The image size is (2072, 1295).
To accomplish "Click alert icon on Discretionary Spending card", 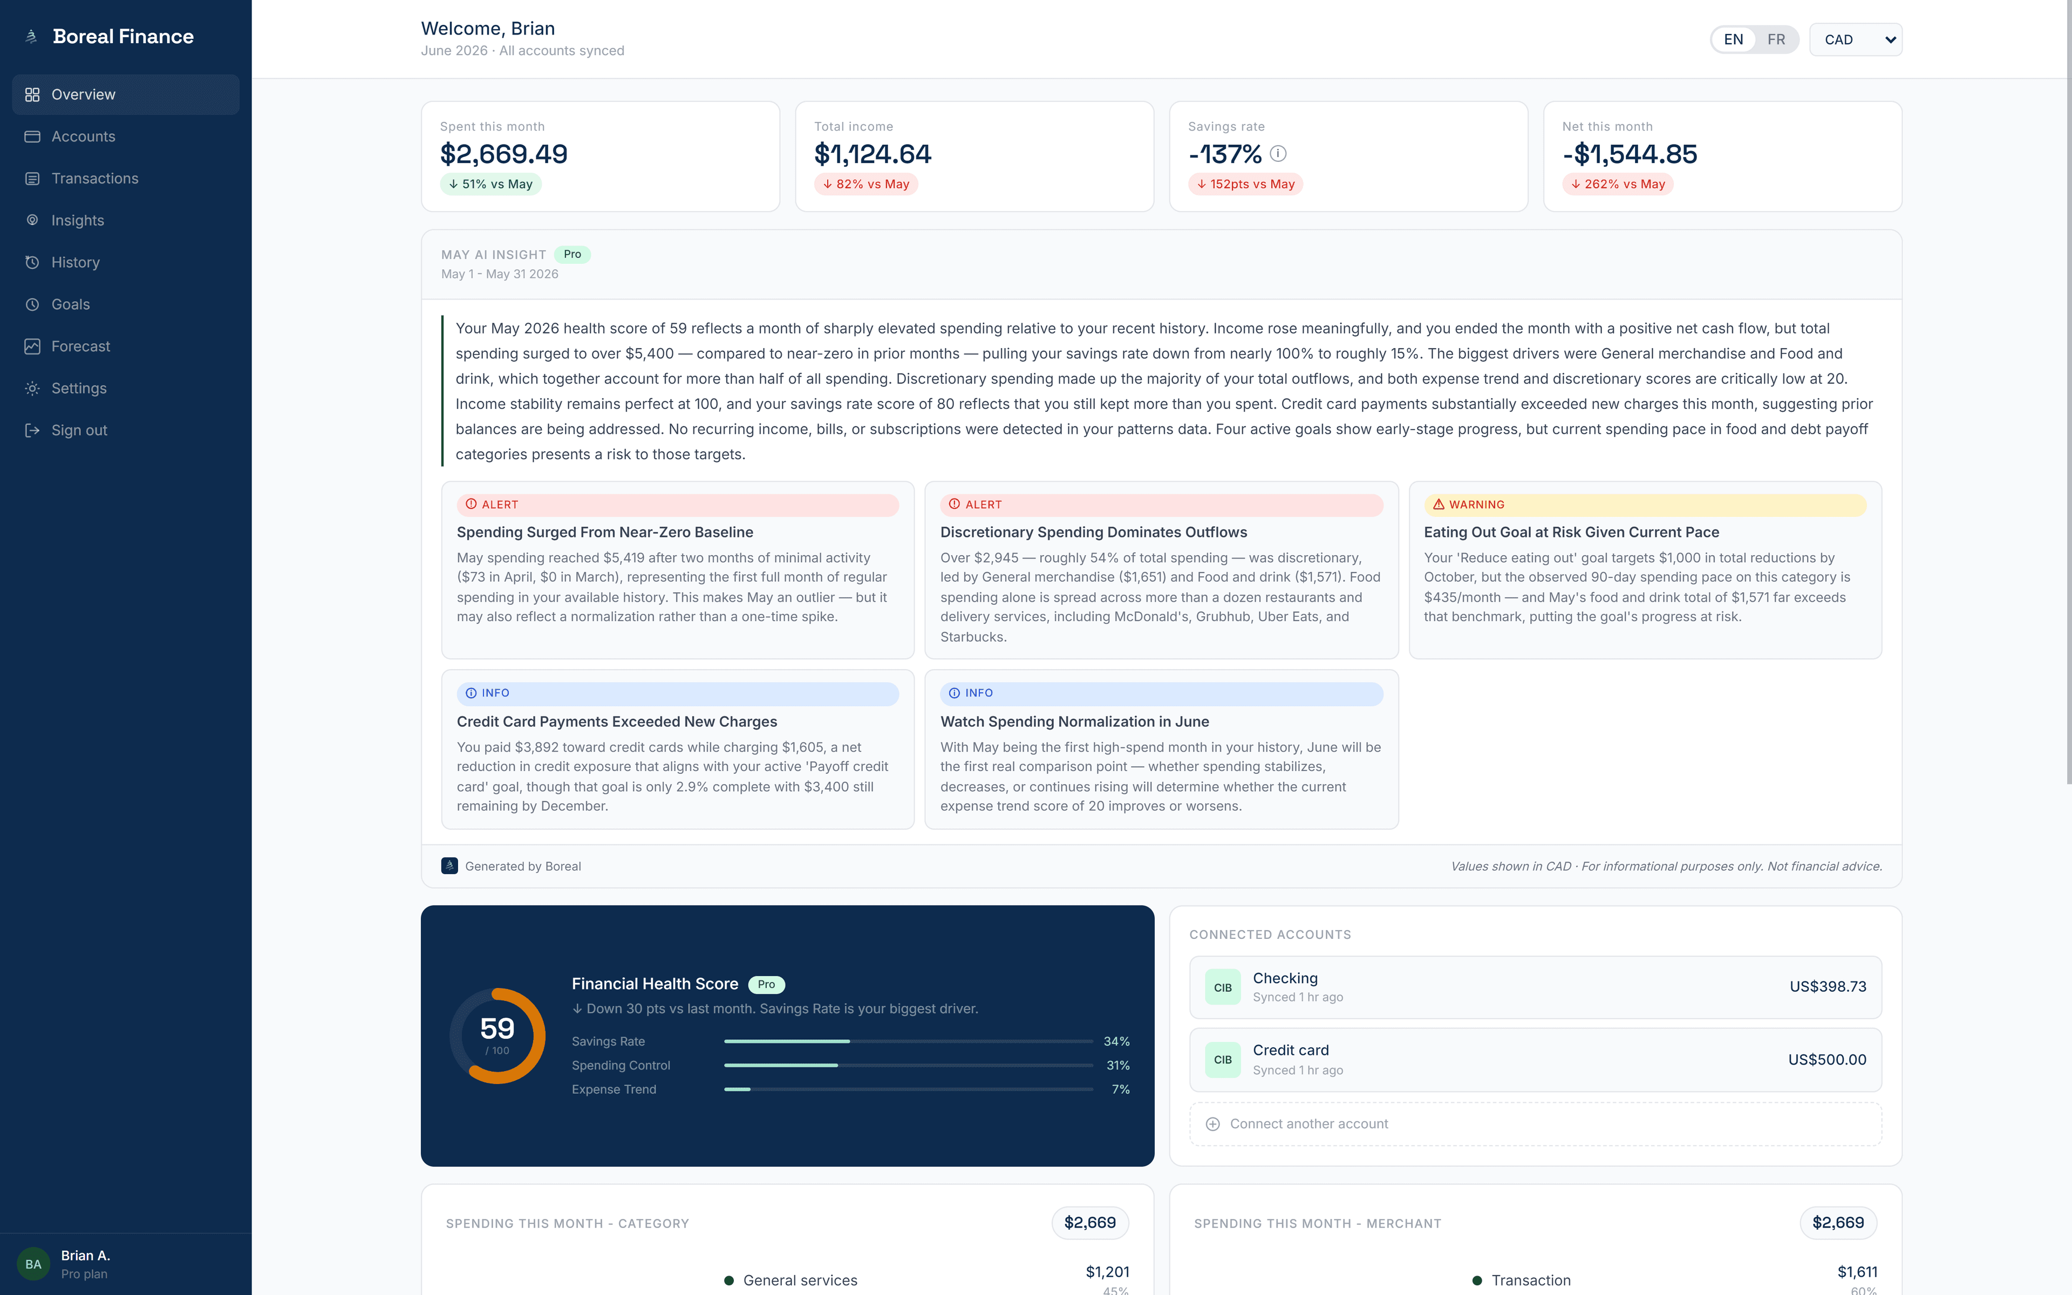I will click(955, 505).
